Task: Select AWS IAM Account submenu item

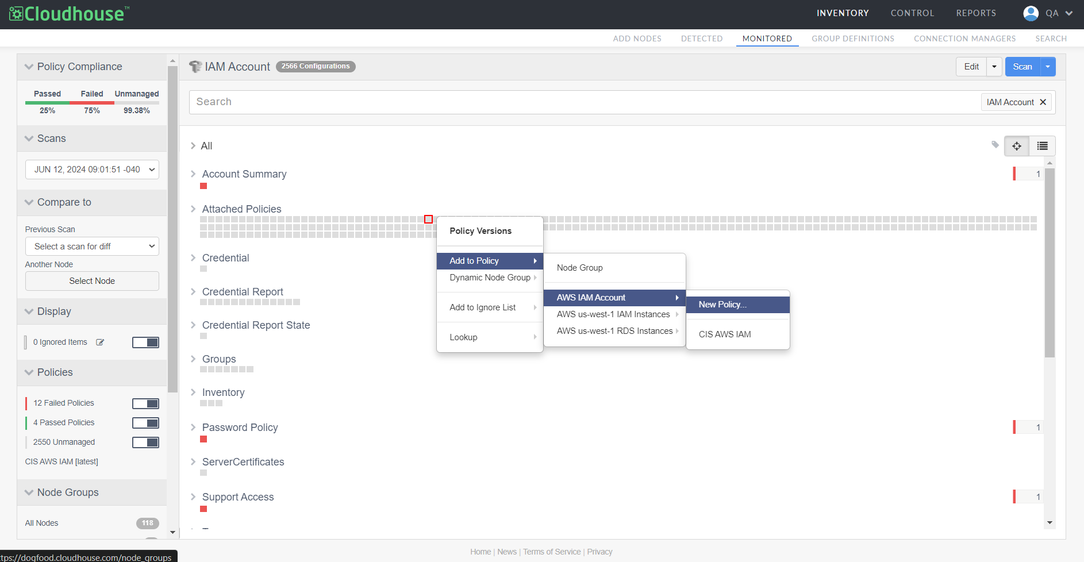Action: tap(614, 298)
